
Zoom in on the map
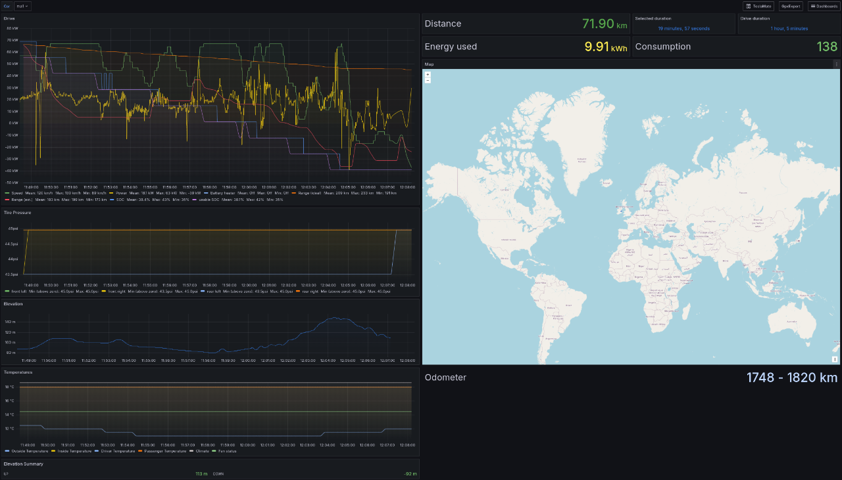pos(428,74)
